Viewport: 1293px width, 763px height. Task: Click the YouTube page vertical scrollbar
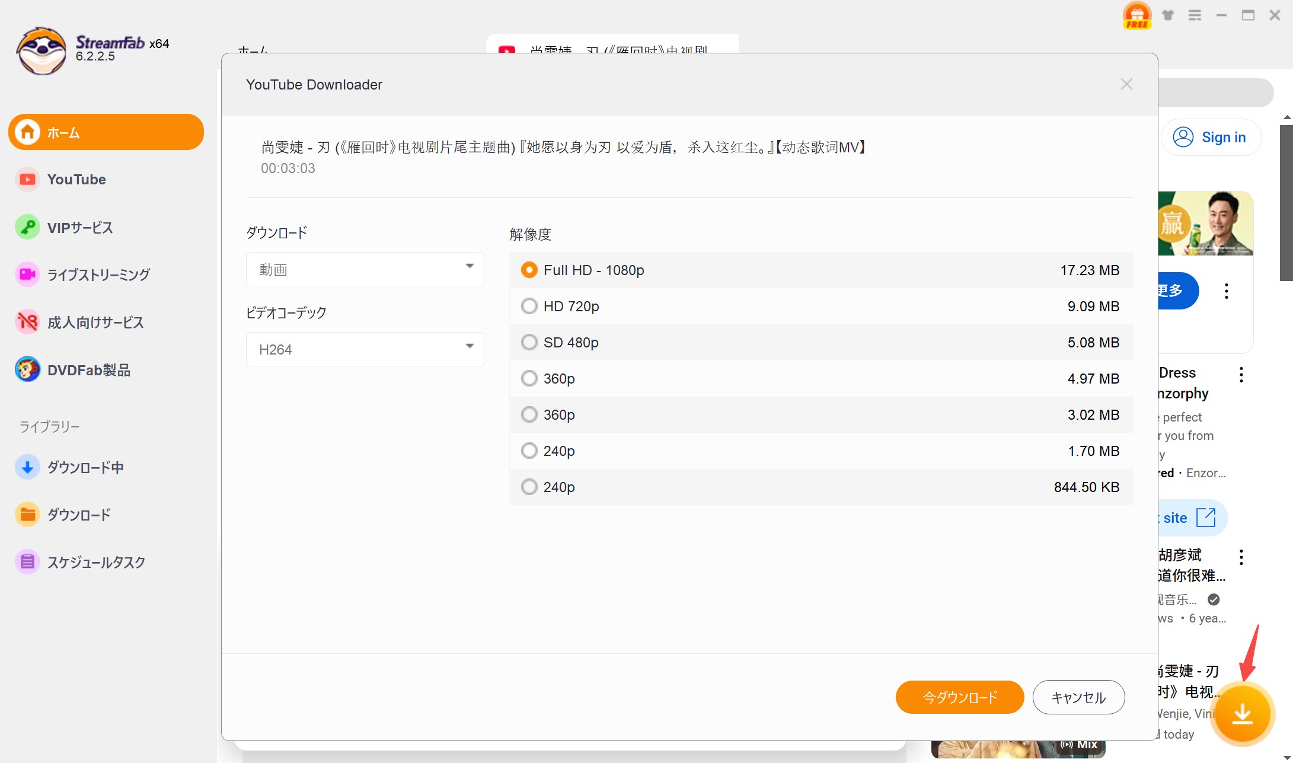coord(1286,202)
